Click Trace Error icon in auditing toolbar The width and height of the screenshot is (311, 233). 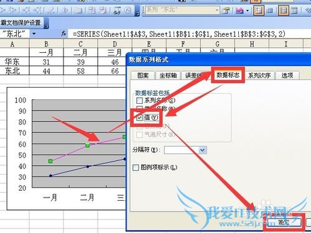point(65,10)
